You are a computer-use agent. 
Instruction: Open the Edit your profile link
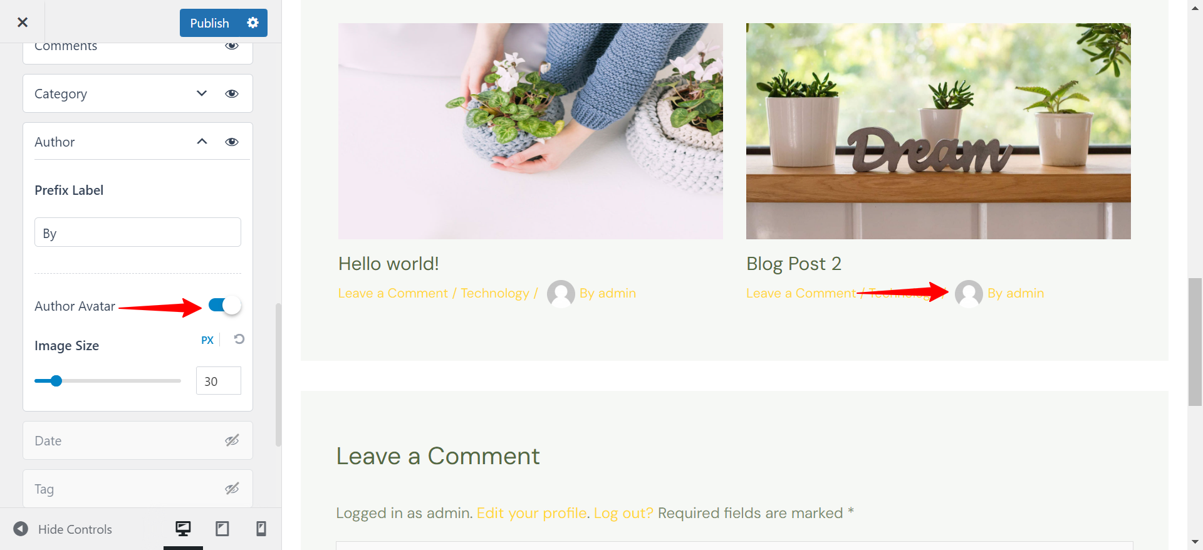point(532,513)
